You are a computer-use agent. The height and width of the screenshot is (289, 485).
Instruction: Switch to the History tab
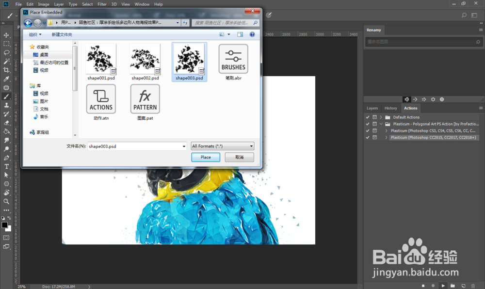click(390, 108)
